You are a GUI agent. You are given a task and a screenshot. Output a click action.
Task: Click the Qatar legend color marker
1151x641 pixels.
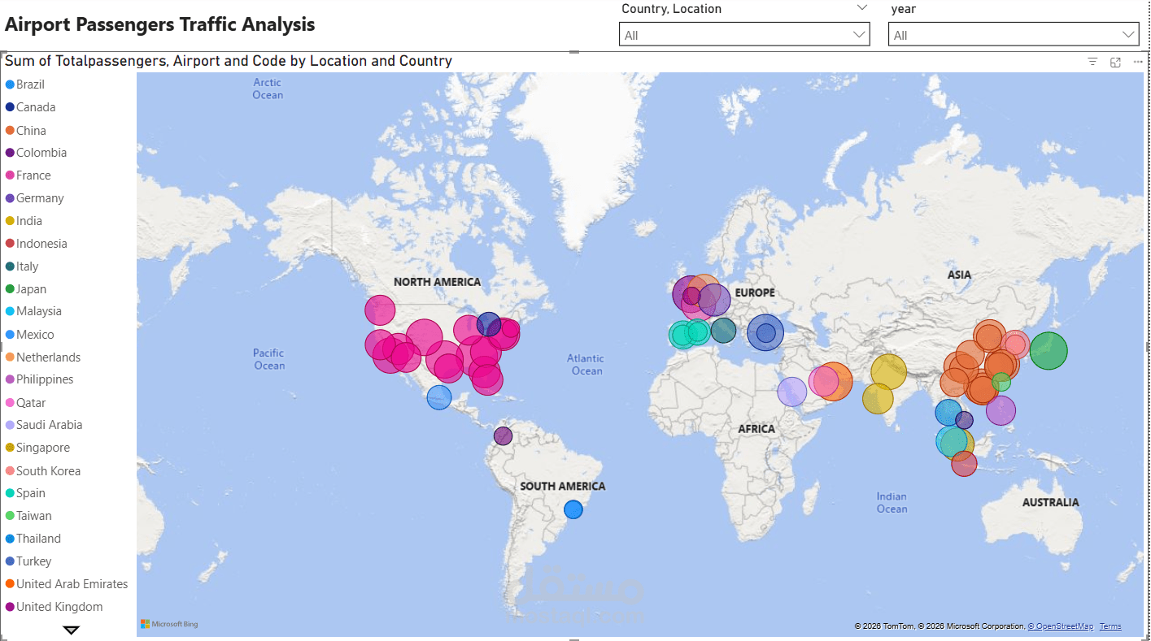click(10, 402)
